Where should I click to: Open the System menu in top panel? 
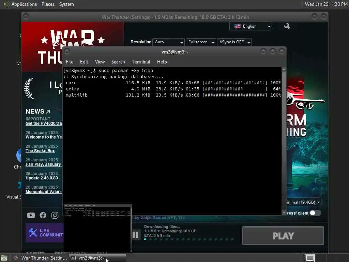pos(66,4)
